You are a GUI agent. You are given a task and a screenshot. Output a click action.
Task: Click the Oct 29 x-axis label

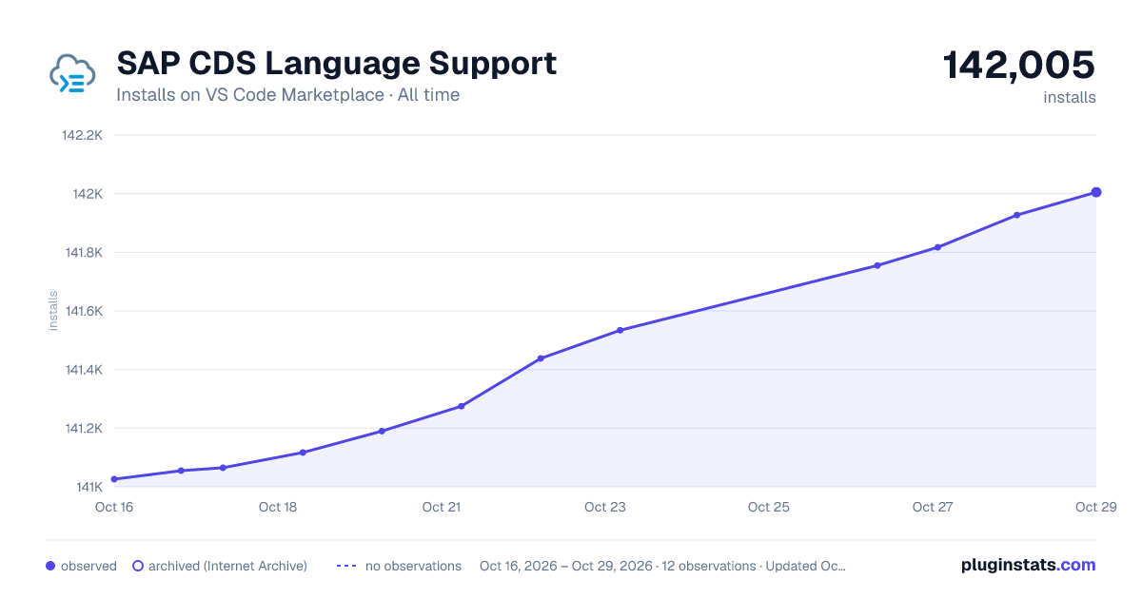coord(1095,507)
